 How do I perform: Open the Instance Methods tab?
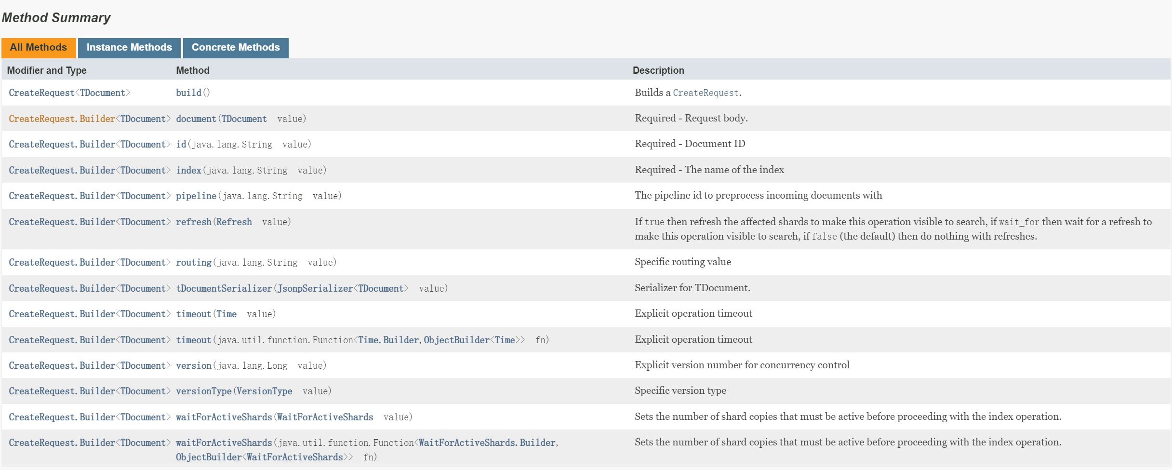click(129, 48)
